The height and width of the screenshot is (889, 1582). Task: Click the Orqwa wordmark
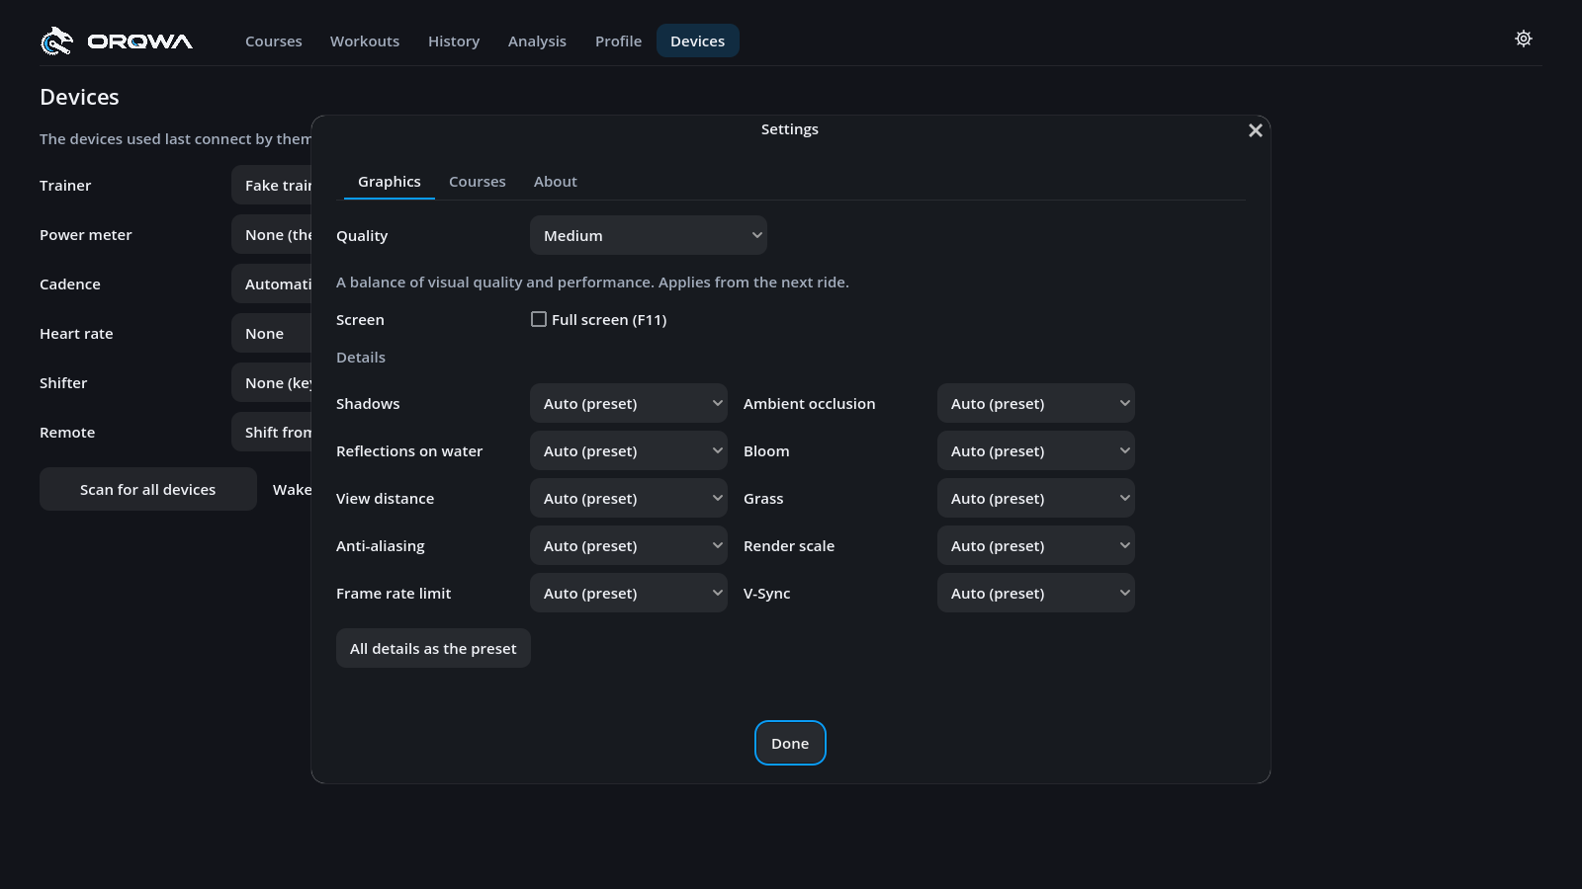pos(140,41)
